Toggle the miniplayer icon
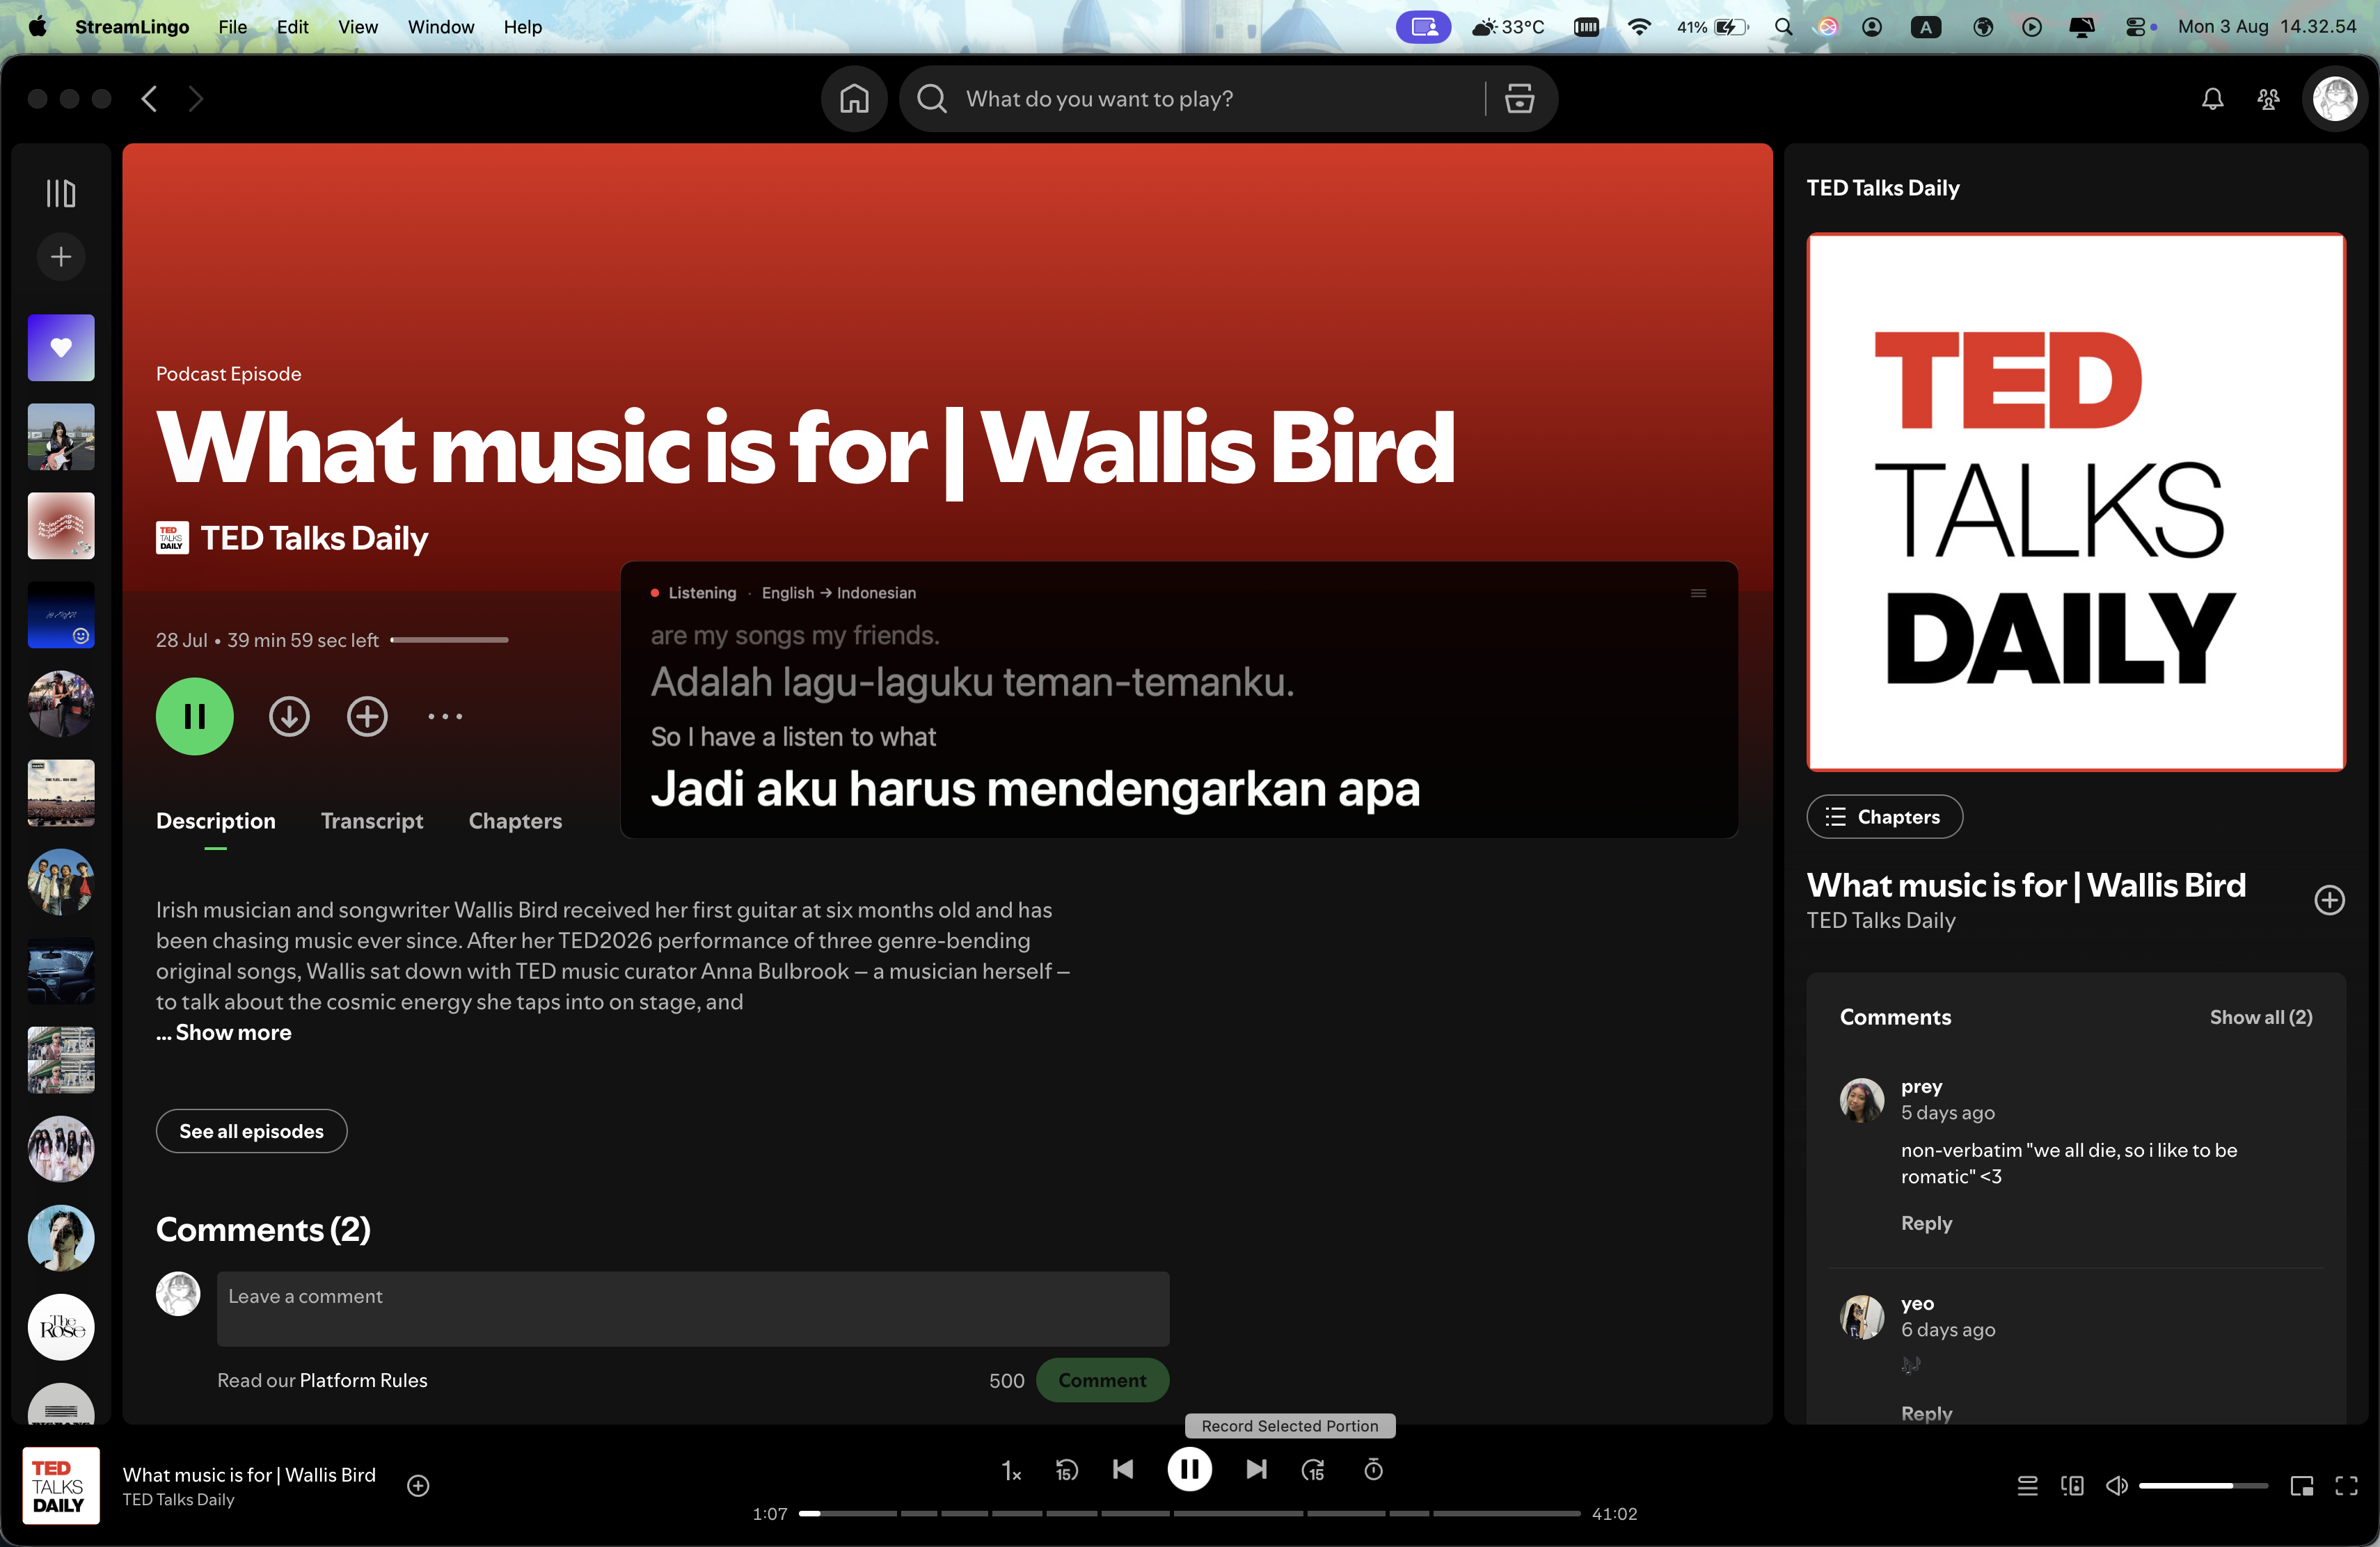Image resolution: width=2380 pixels, height=1547 pixels. point(2302,1486)
